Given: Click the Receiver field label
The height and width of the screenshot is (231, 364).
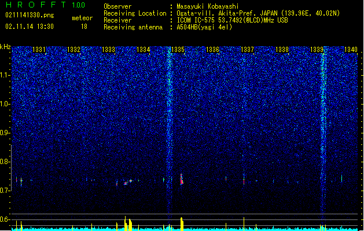Looking at the screenshot, I should pyautogui.click(x=117, y=20).
